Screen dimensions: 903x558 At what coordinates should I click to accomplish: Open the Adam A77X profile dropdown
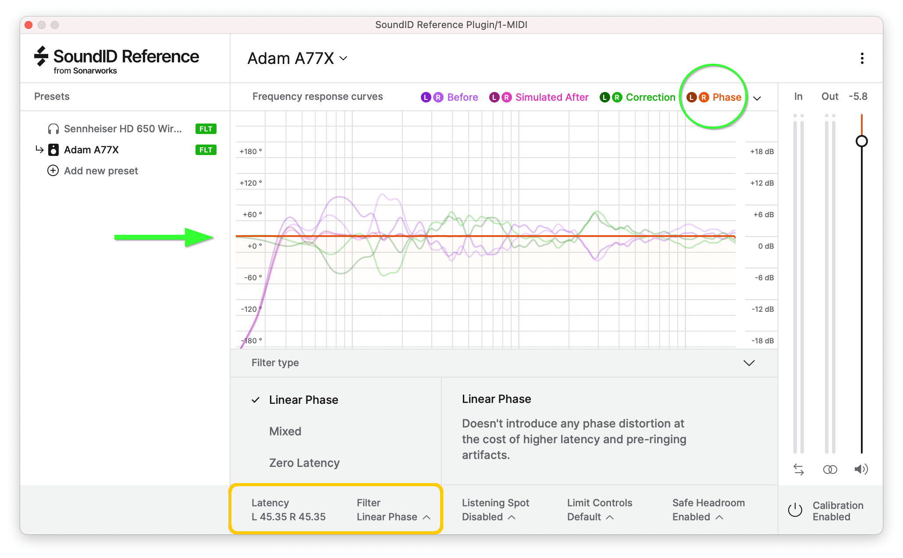click(x=298, y=58)
